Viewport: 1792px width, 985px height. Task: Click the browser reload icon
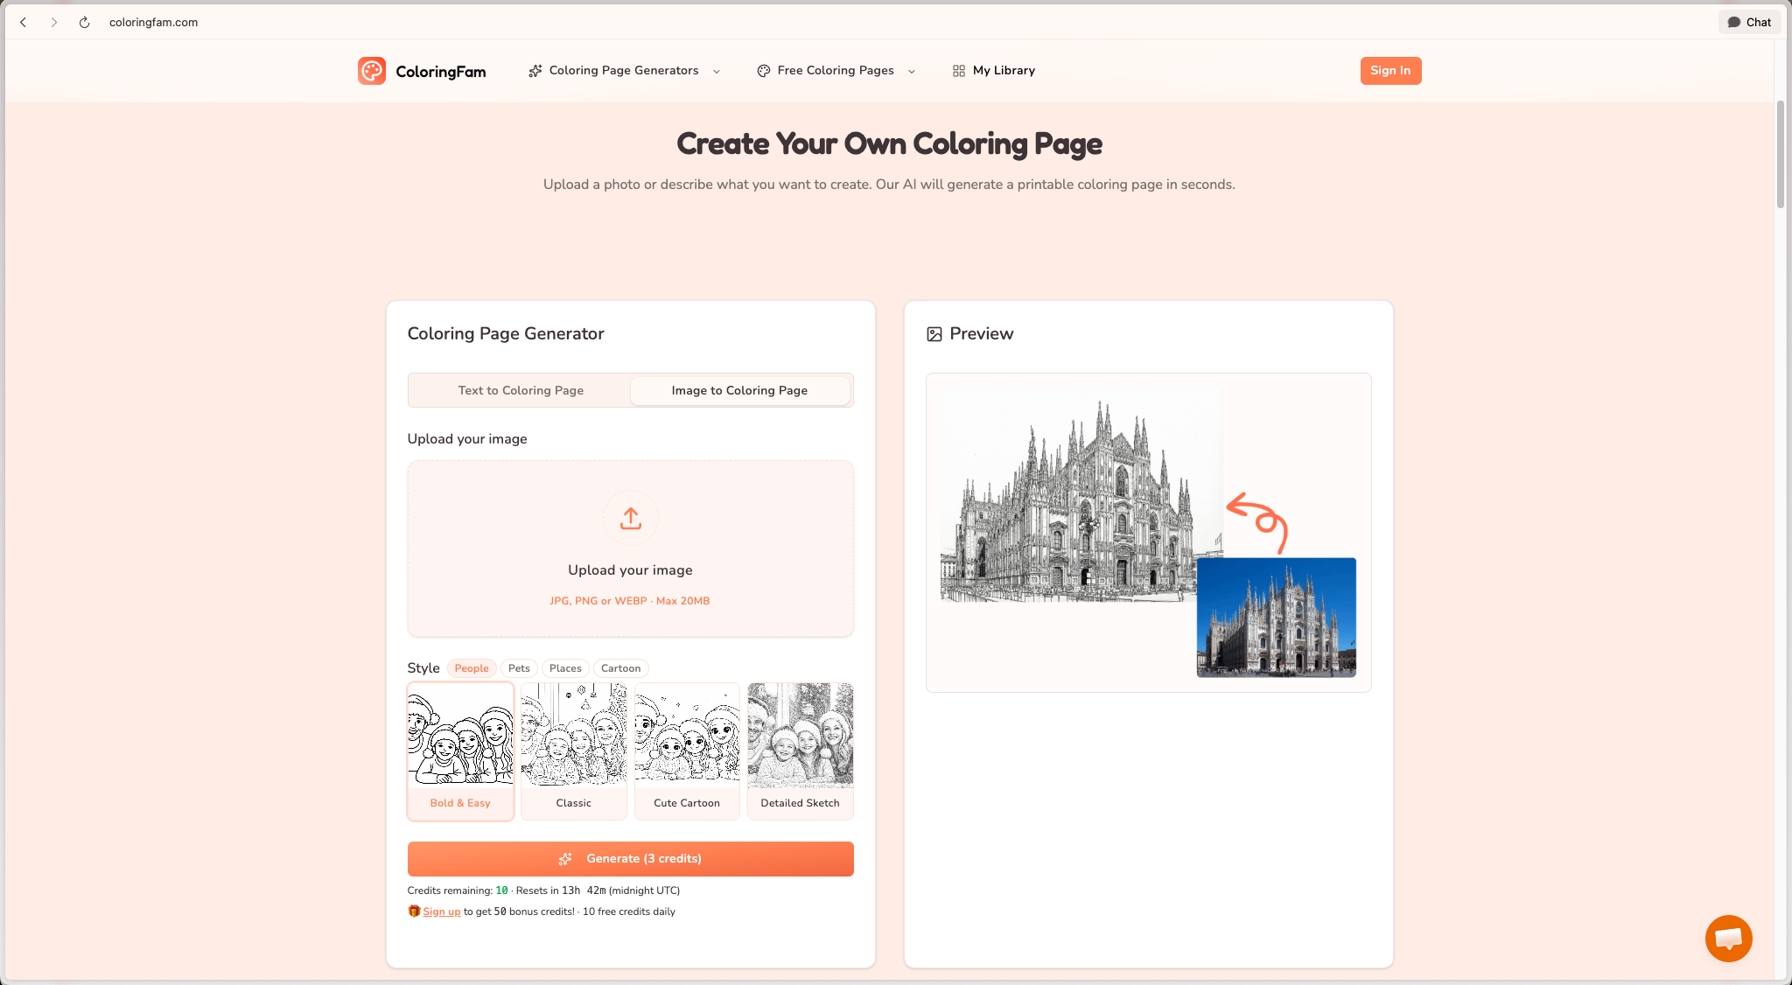pyautogui.click(x=83, y=22)
